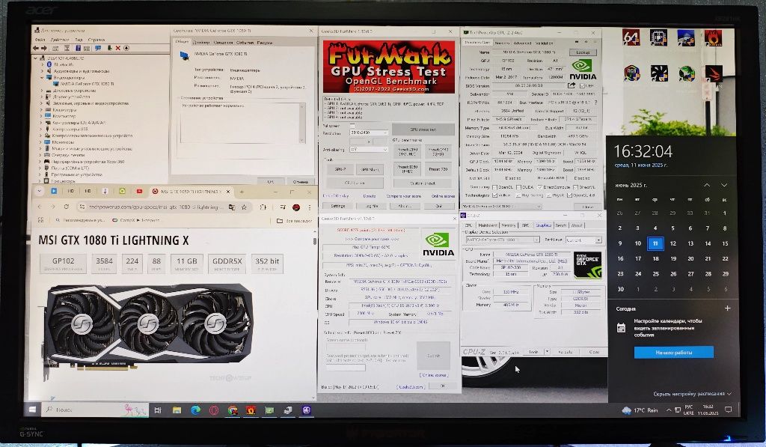
Task: Open the Anti-aliasing dropdown in FurMark
Action: point(369,150)
